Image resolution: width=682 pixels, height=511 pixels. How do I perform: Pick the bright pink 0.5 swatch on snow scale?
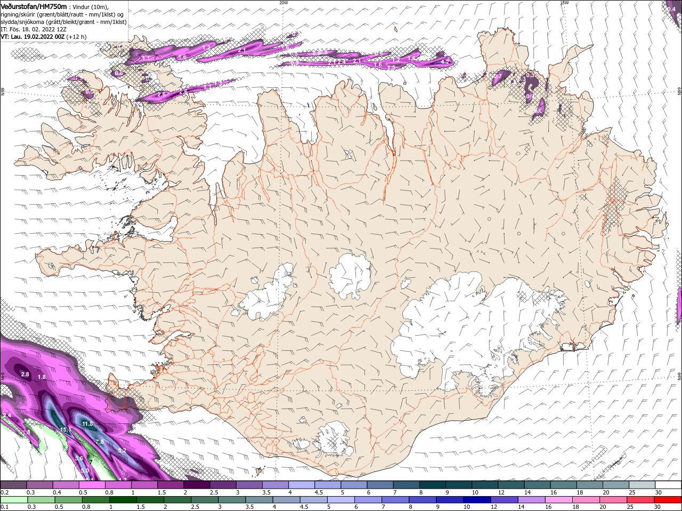pyautogui.click(x=92, y=485)
